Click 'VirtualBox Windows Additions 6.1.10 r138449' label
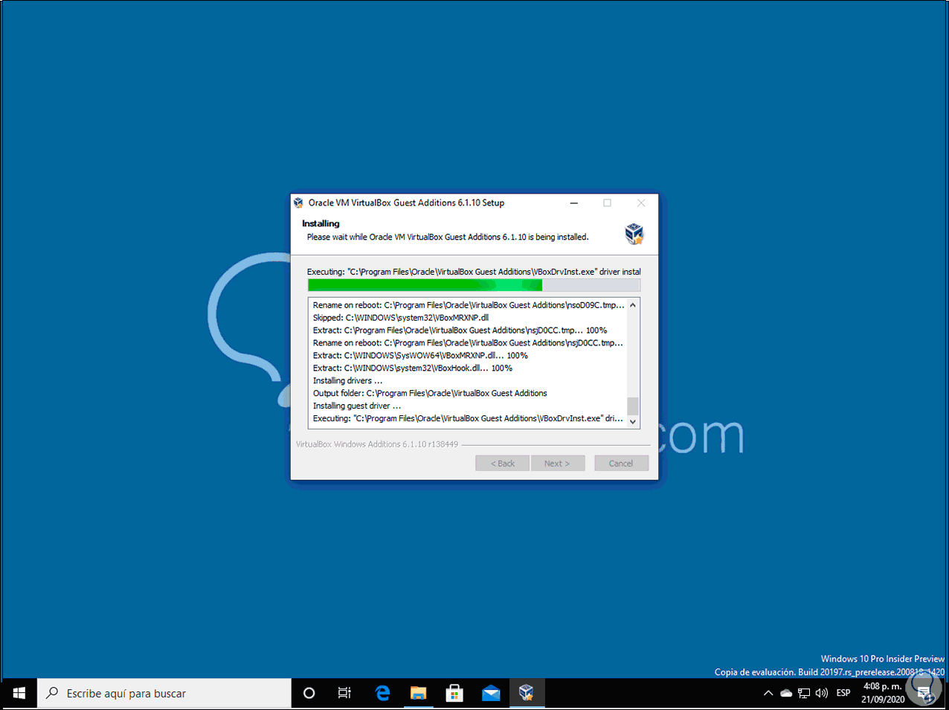This screenshot has height=710, width=949. click(x=377, y=444)
